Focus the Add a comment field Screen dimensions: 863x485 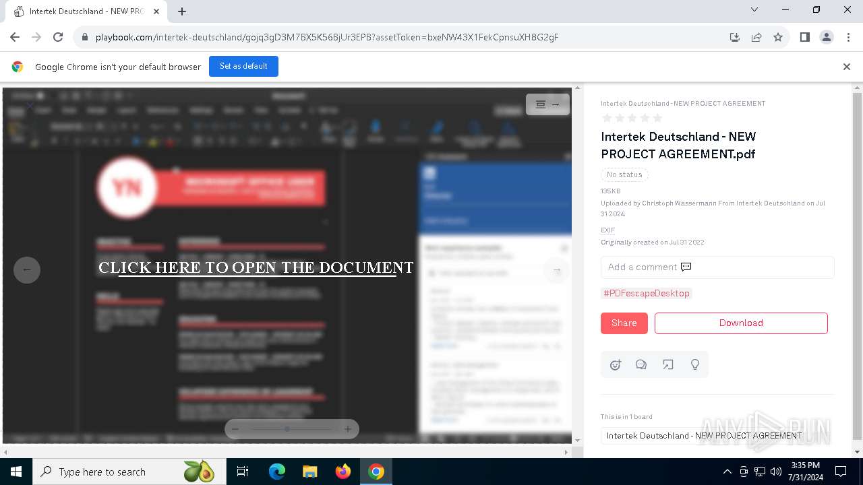pos(717,267)
